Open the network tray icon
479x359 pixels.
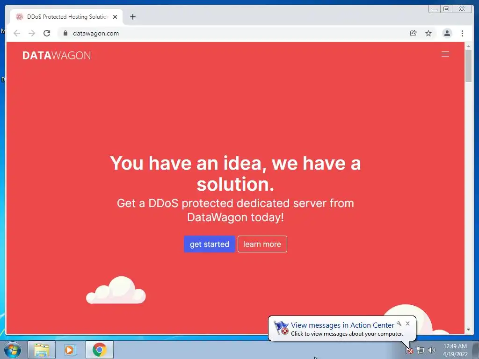pos(421,351)
